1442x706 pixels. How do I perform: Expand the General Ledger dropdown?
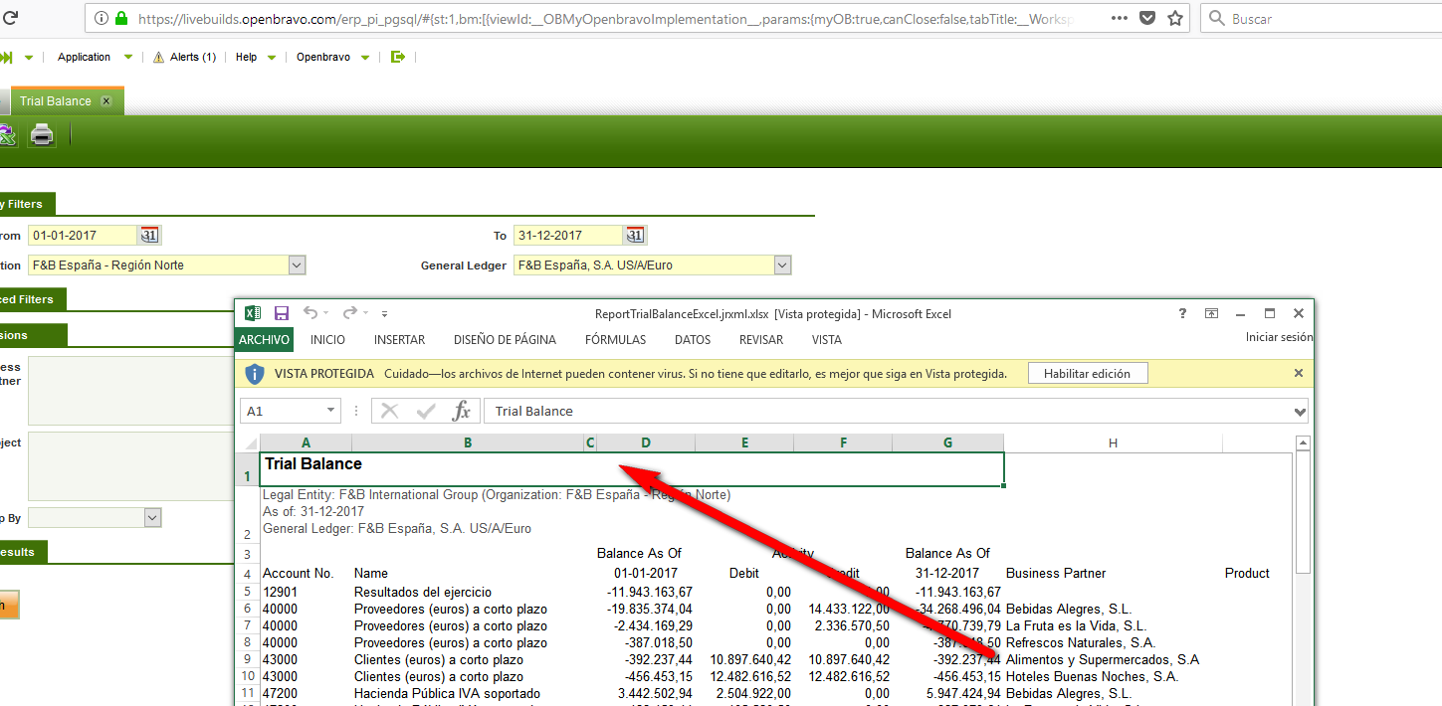[x=782, y=265]
